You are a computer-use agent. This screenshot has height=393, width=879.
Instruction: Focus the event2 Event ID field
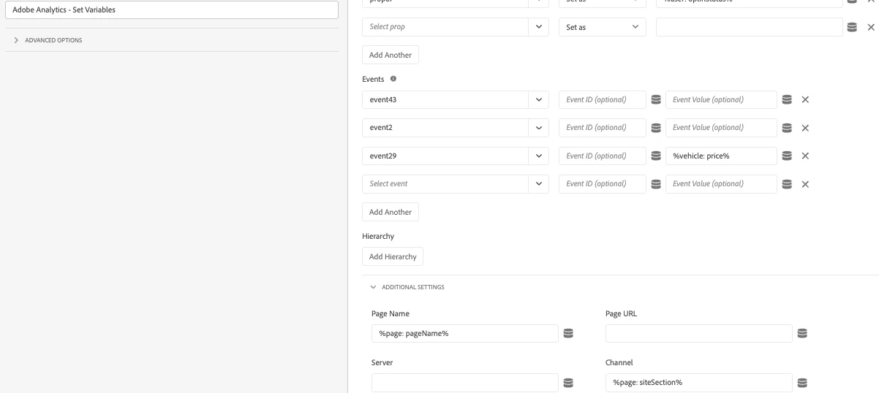(603, 128)
